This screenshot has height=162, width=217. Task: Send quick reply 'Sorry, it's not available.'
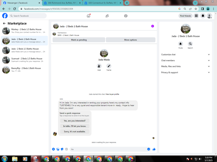(x=75, y=131)
